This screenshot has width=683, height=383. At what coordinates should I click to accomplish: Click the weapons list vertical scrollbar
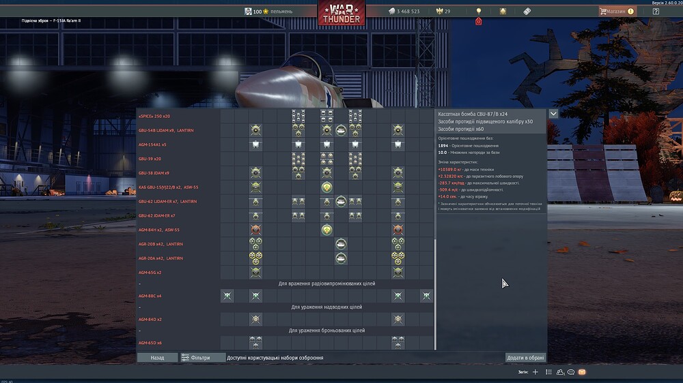pyautogui.click(x=435, y=294)
